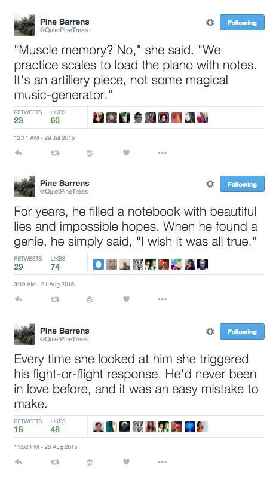Viewport: 279px width, 483px height.
Task: Like the muscle memory tweet
Action: click(x=126, y=152)
